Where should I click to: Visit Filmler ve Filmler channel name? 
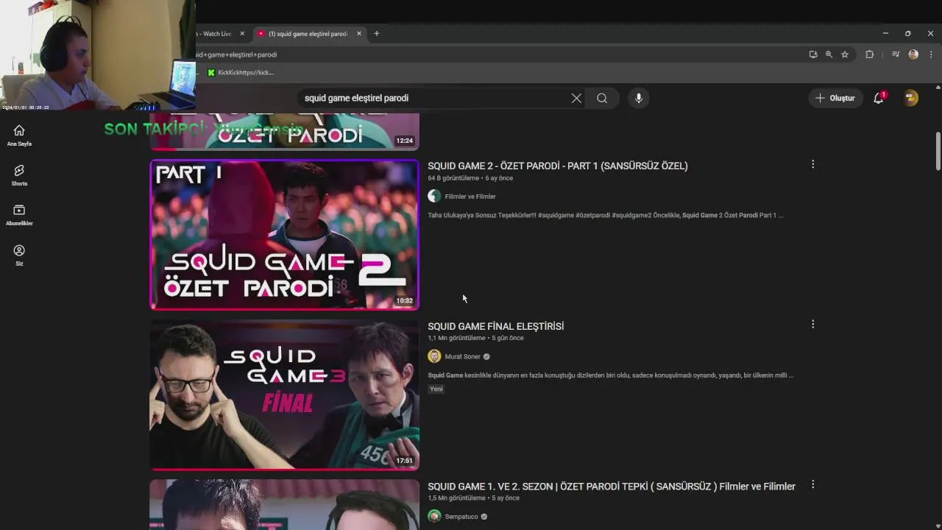(470, 197)
